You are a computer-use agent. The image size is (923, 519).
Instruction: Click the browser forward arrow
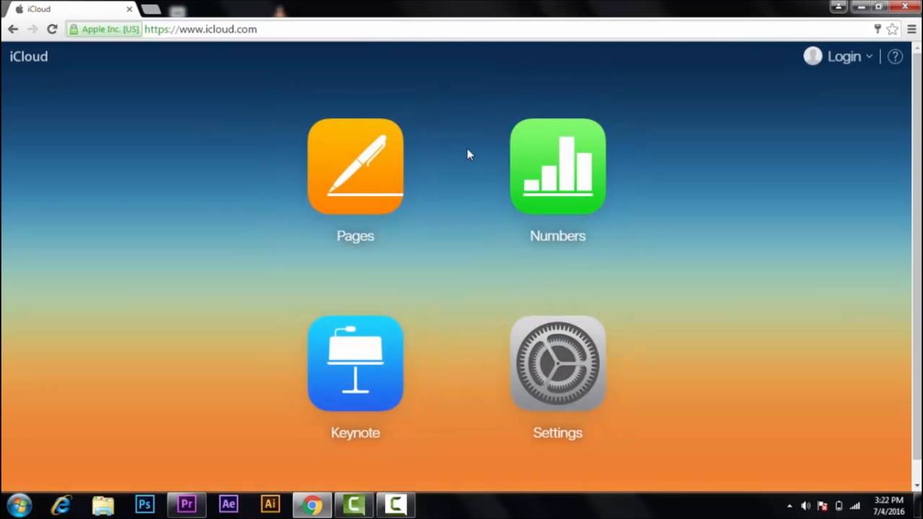click(32, 29)
